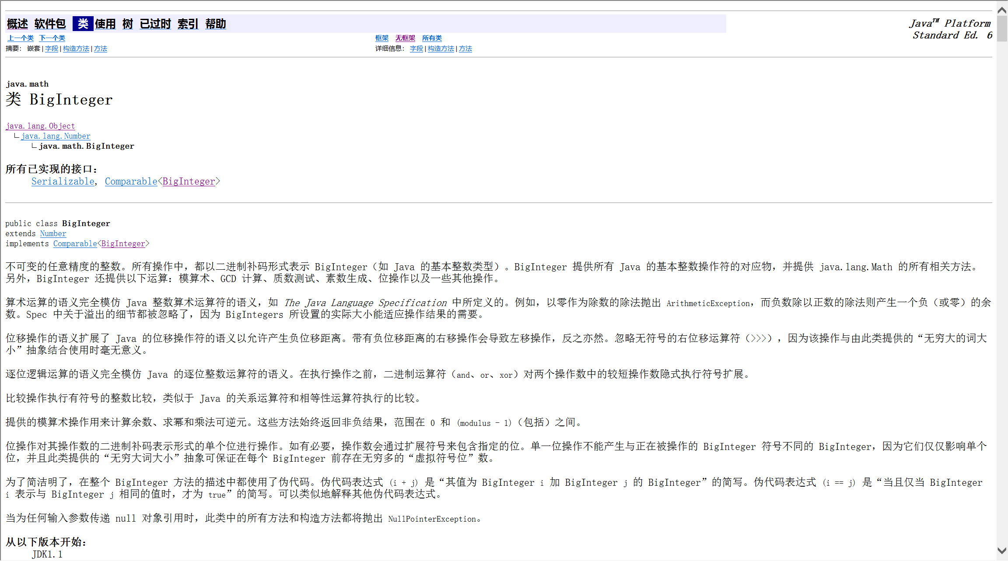Click the 使用 navigation tab
Image resolution: width=1008 pixels, height=561 pixels.
tap(105, 24)
